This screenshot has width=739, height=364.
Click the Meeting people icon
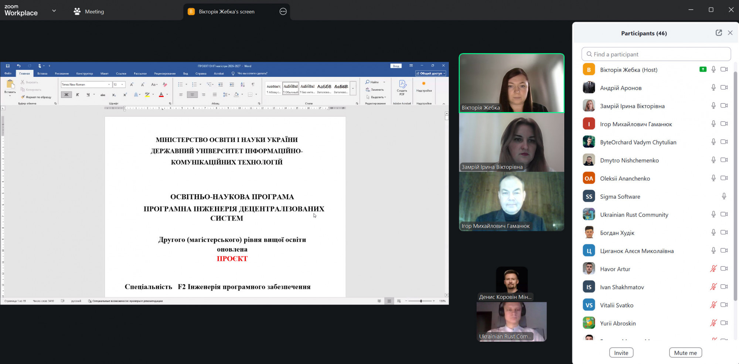click(77, 11)
